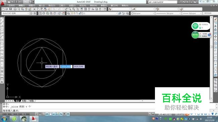Click the Help question mark toolbar icon
Viewport: 218px width, 122px height.
105,9
